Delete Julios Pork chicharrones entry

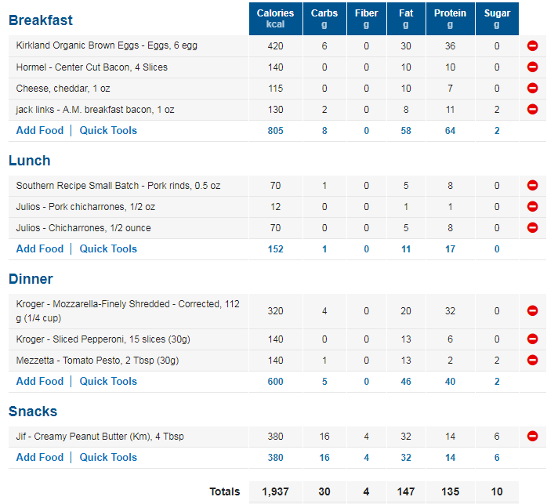click(532, 206)
